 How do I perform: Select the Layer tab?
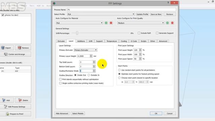[x=71, y=41]
